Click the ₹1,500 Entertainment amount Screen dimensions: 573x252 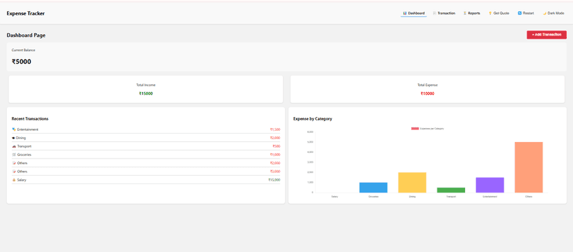275,129
